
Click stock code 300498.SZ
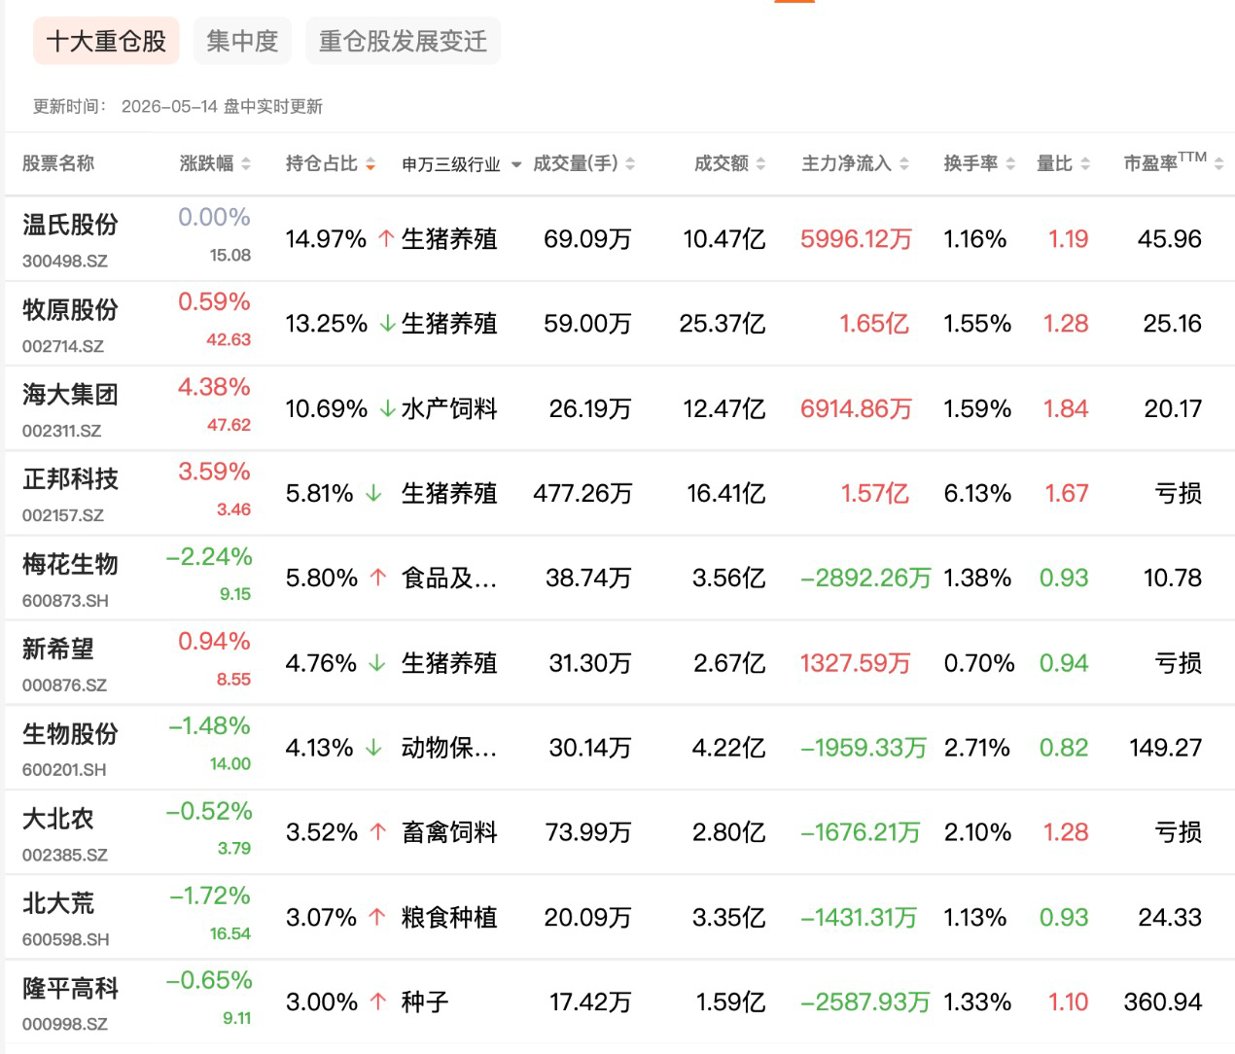(65, 262)
